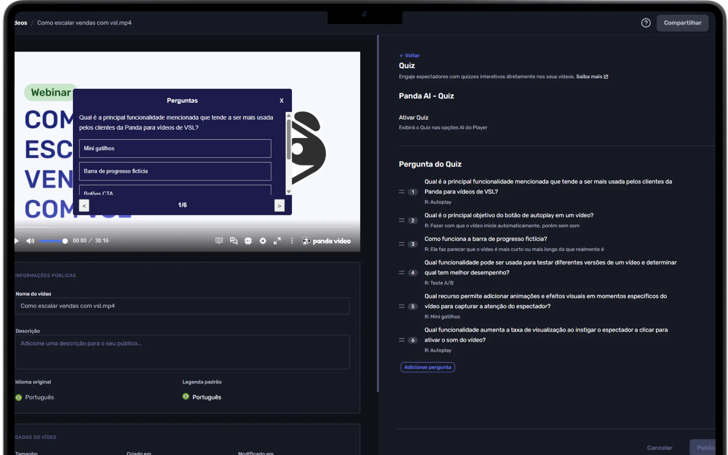The height and width of the screenshot is (455, 728).
Task: Open the player three-dot more menu
Action: pyautogui.click(x=292, y=241)
